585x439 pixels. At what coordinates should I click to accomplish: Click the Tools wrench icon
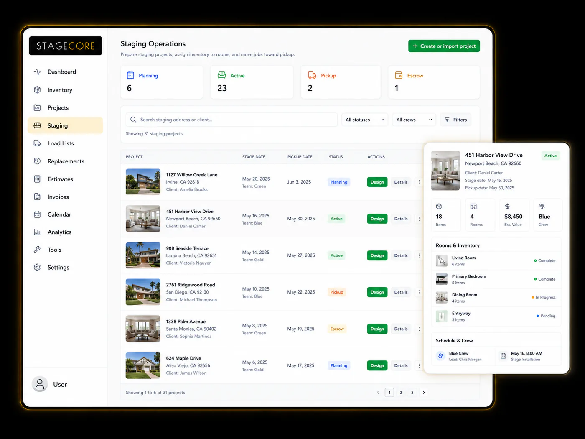[x=37, y=250]
